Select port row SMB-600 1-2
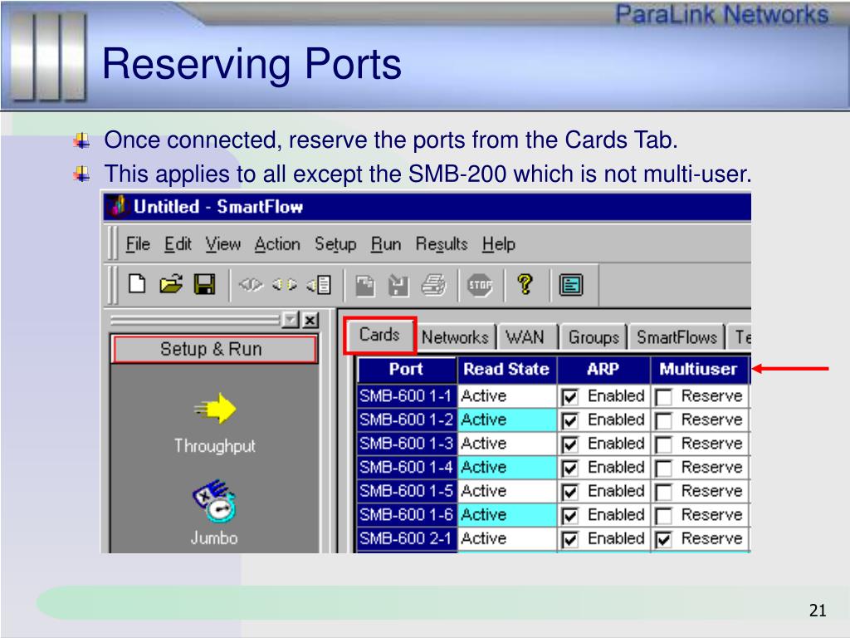 coord(407,420)
